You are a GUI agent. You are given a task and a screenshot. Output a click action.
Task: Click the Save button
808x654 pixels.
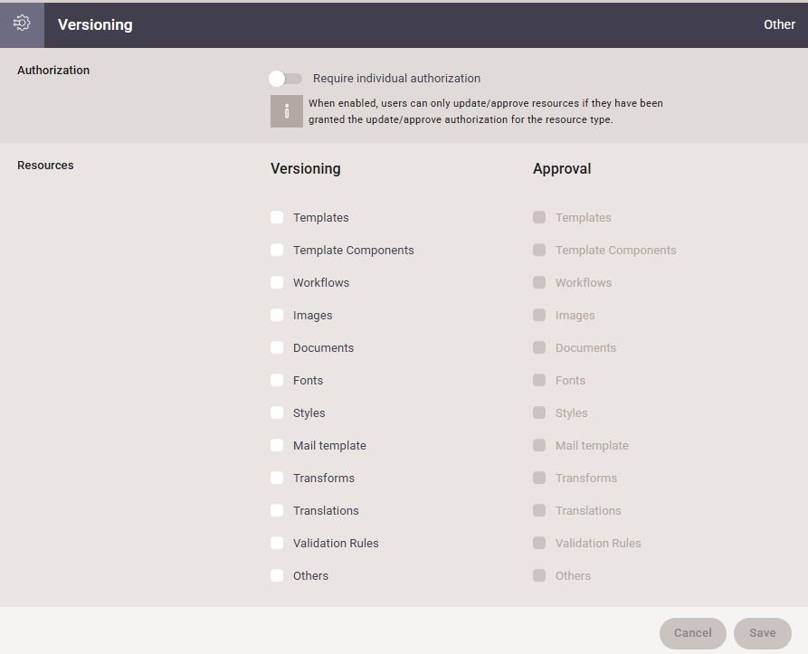762,633
